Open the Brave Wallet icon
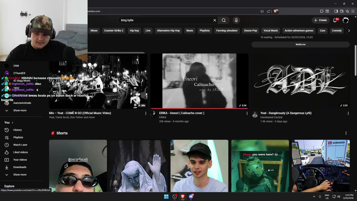This screenshot has width=357, height=201. [x=342, y=11]
